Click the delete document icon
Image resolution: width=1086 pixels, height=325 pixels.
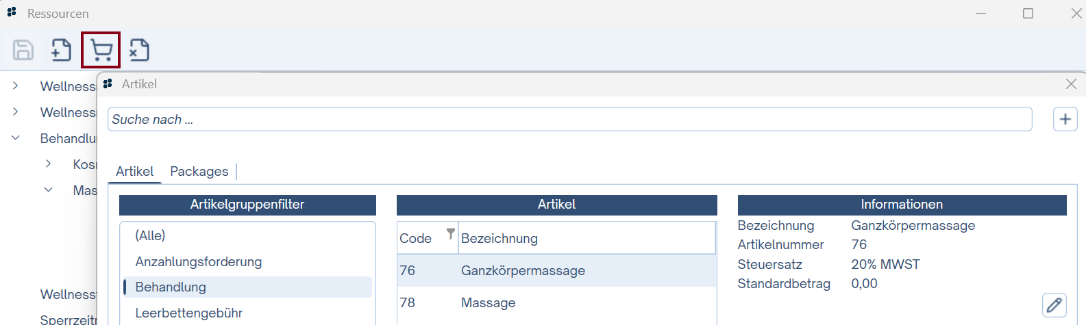(x=139, y=50)
